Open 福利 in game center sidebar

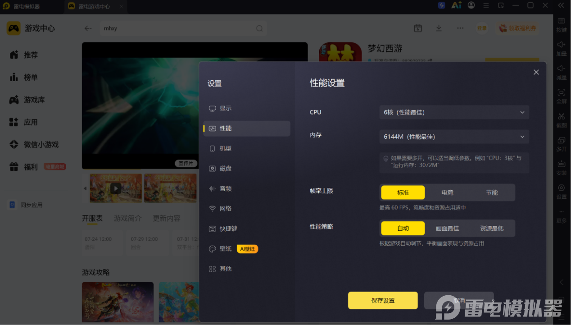click(30, 167)
